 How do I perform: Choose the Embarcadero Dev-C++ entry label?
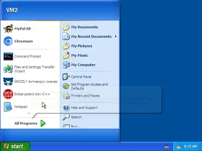tap(32, 94)
